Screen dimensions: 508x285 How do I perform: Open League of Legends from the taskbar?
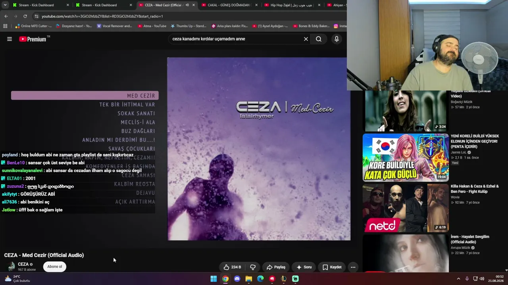[284, 279]
